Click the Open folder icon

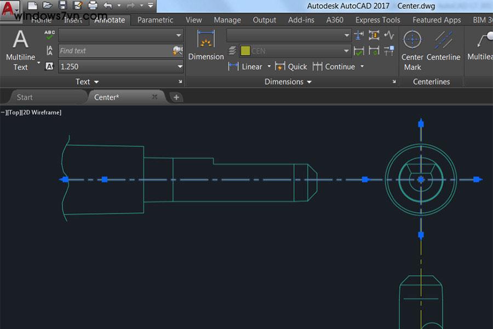47,6
